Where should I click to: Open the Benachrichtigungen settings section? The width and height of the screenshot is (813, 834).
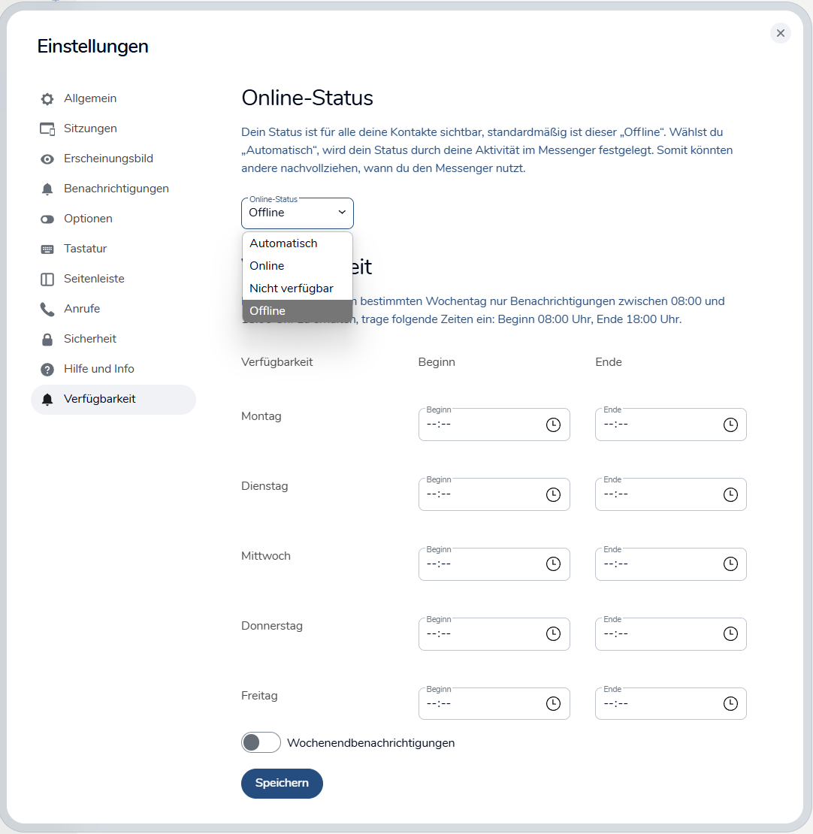coord(116,189)
